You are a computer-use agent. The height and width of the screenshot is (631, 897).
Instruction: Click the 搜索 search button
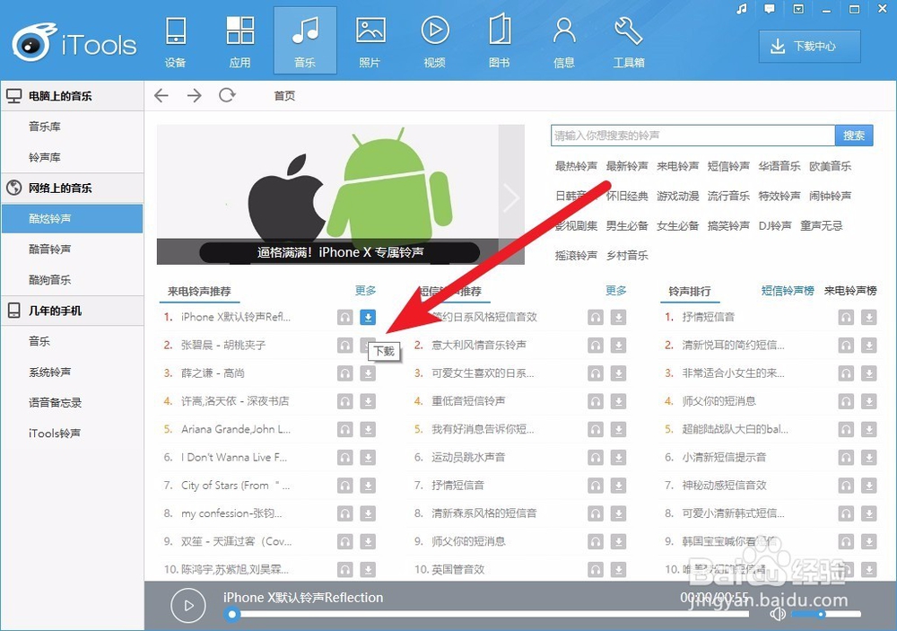point(854,136)
